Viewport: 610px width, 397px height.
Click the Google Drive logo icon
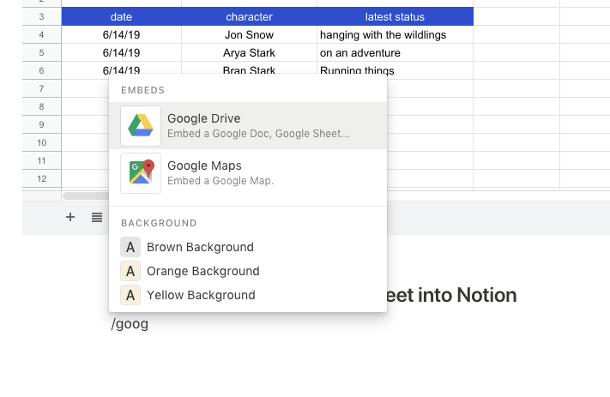(x=141, y=125)
